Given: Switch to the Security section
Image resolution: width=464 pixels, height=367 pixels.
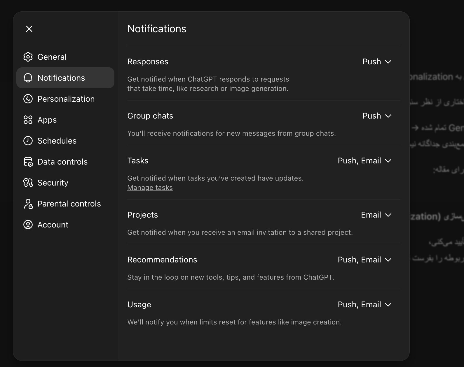Looking at the screenshot, I should (65, 183).
